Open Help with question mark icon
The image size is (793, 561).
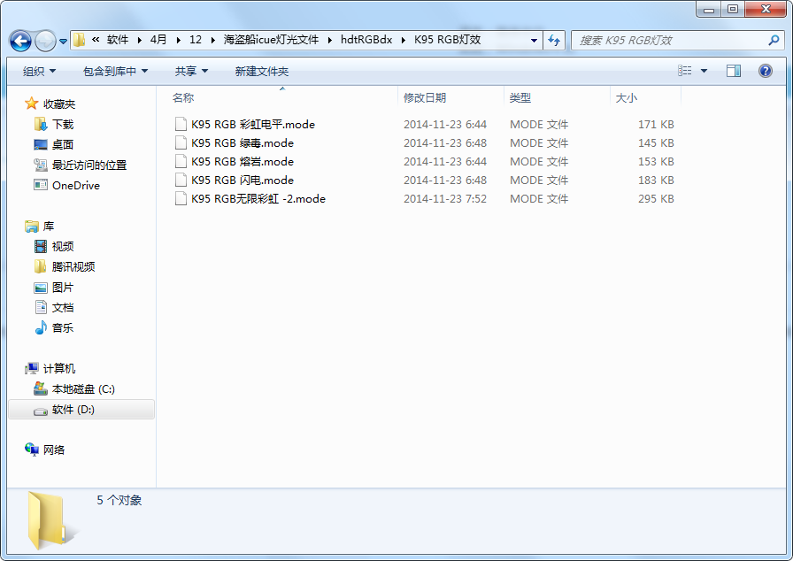click(x=766, y=71)
